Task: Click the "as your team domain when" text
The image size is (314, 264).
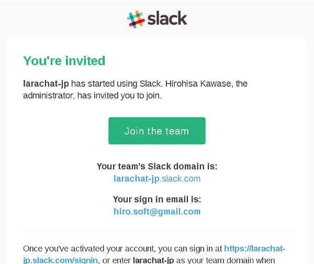Action: 226,260
